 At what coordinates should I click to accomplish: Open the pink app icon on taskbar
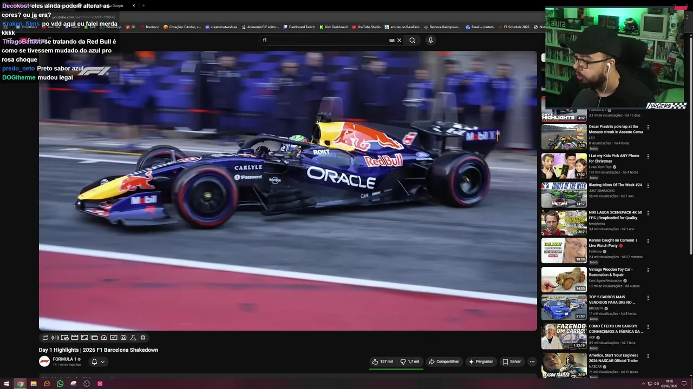point(100,384)
